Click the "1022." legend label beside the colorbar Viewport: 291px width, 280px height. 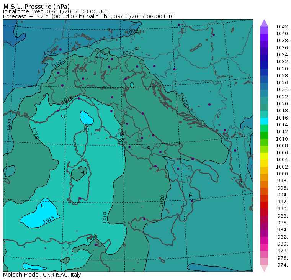tap(283, 97)
